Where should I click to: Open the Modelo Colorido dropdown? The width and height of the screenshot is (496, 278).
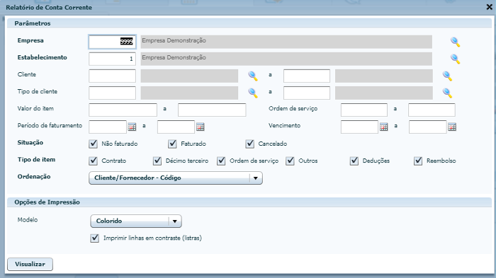pos(136,221)
